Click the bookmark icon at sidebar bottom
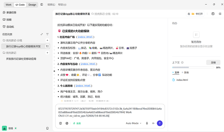This screenshot has height=132, width=224. tap(47, 128)
